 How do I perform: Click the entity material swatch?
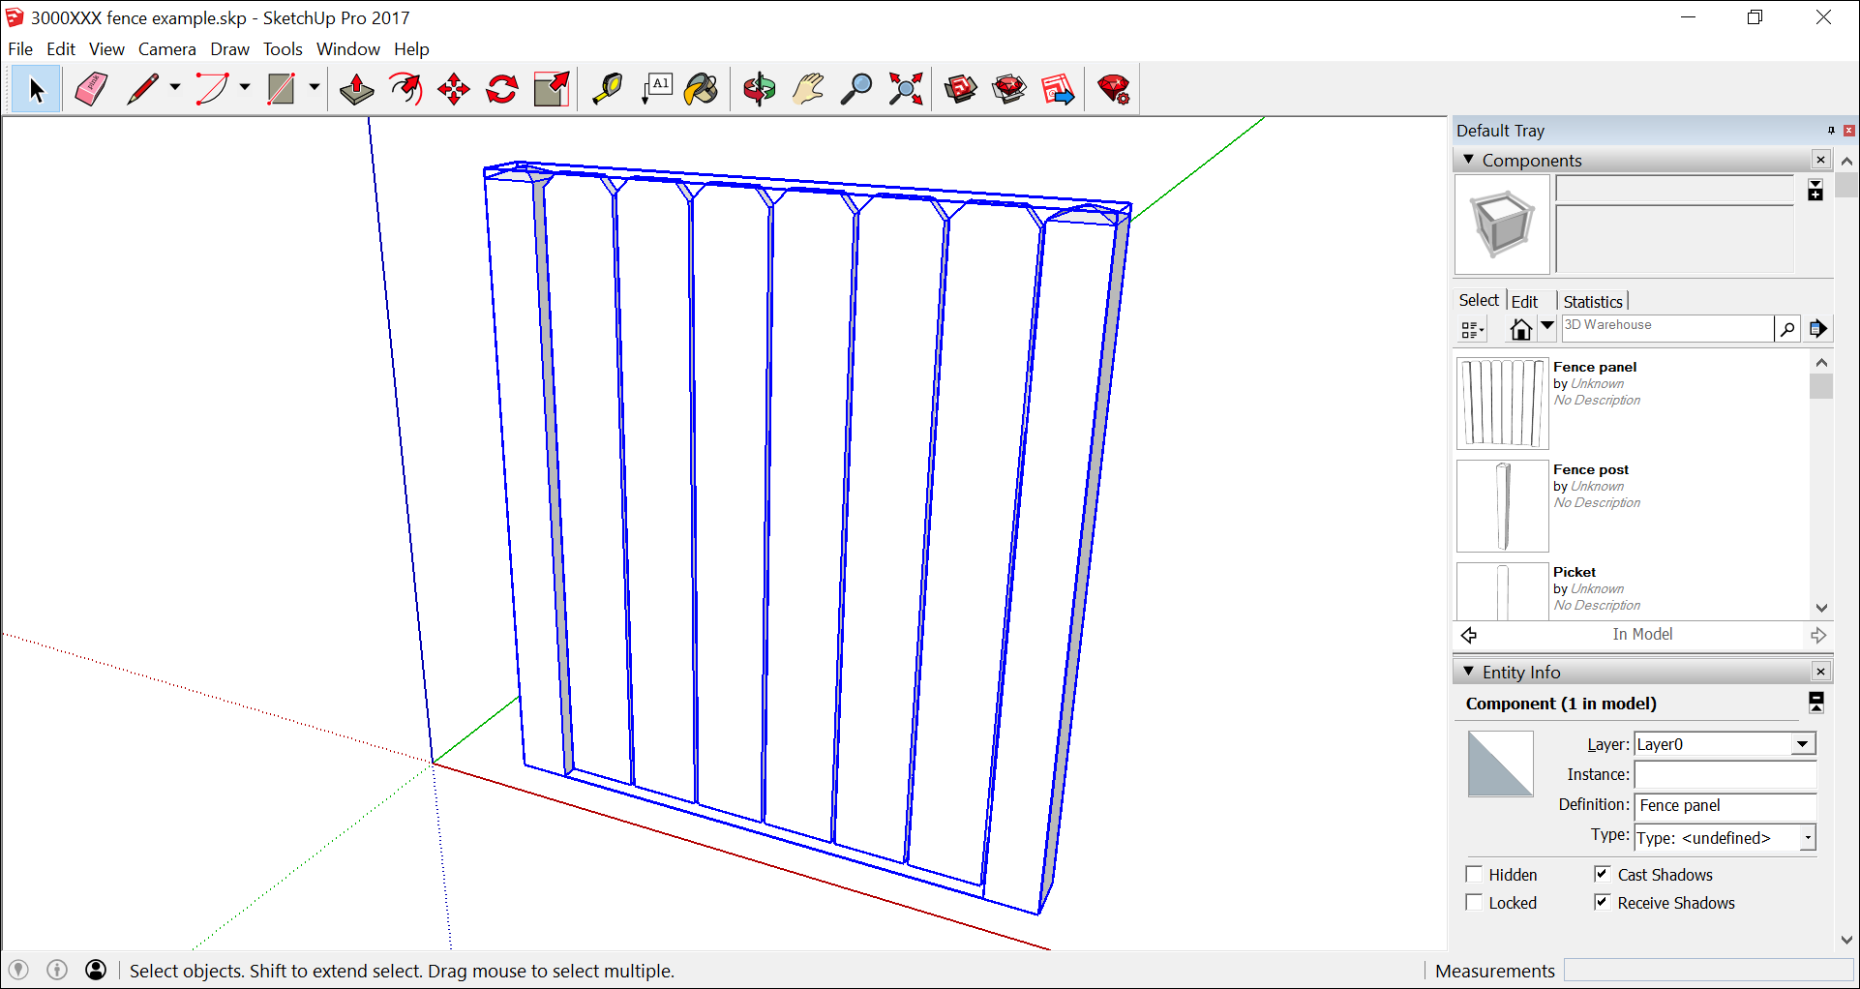(x=1500, y=764)
